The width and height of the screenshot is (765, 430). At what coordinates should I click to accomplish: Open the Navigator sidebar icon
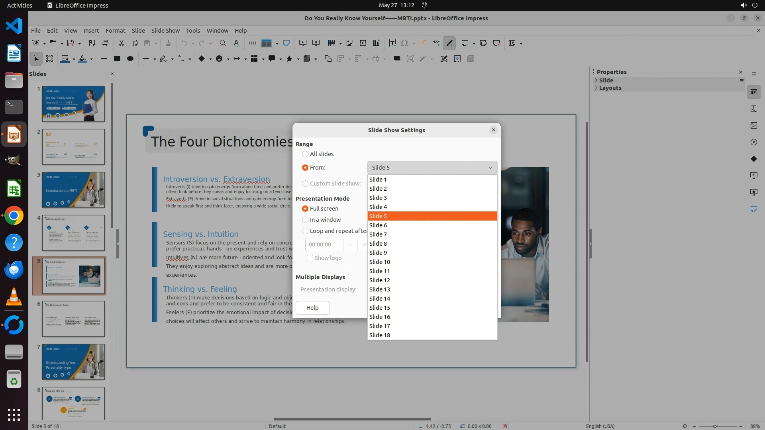pyautogui.click(x=753, y=142)
